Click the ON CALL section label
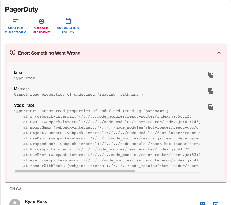The height and width of the screenshot is (205, 231). point(17,189)
